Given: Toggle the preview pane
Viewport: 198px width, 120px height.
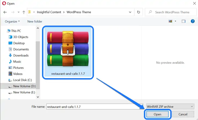Looking at the screenshot, I should pos(183,21).
